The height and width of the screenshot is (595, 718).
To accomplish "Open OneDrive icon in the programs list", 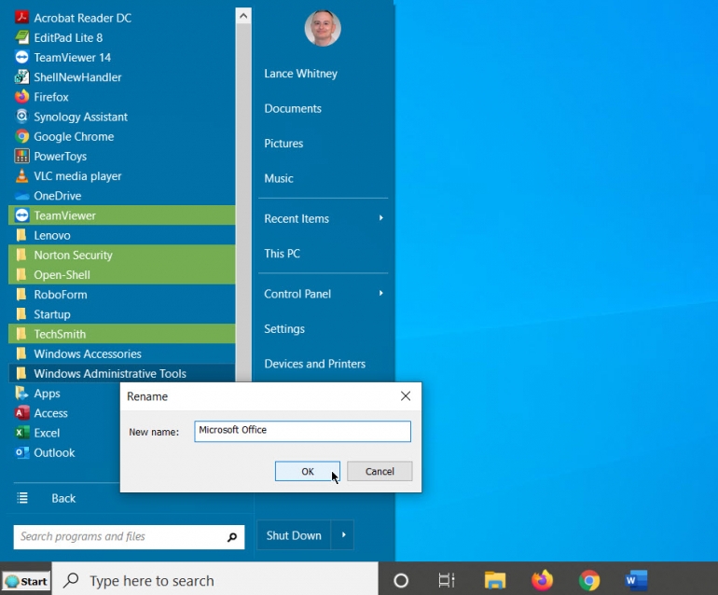I will (x=21, y=196).
